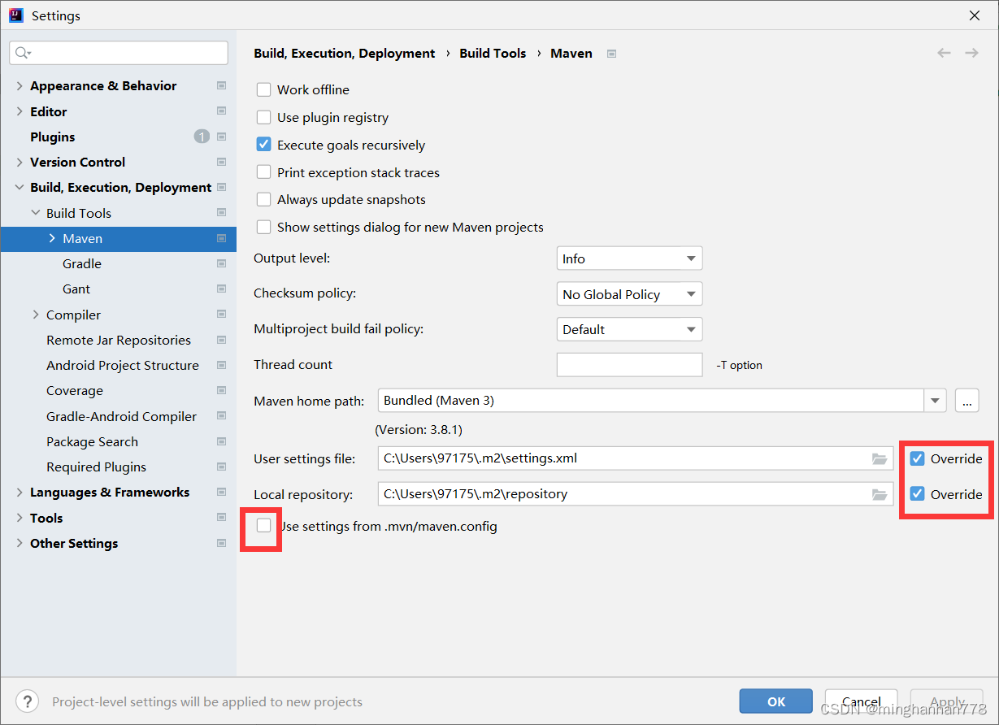Browse folder for User settings file
The image size is (999, 725).
879,458
